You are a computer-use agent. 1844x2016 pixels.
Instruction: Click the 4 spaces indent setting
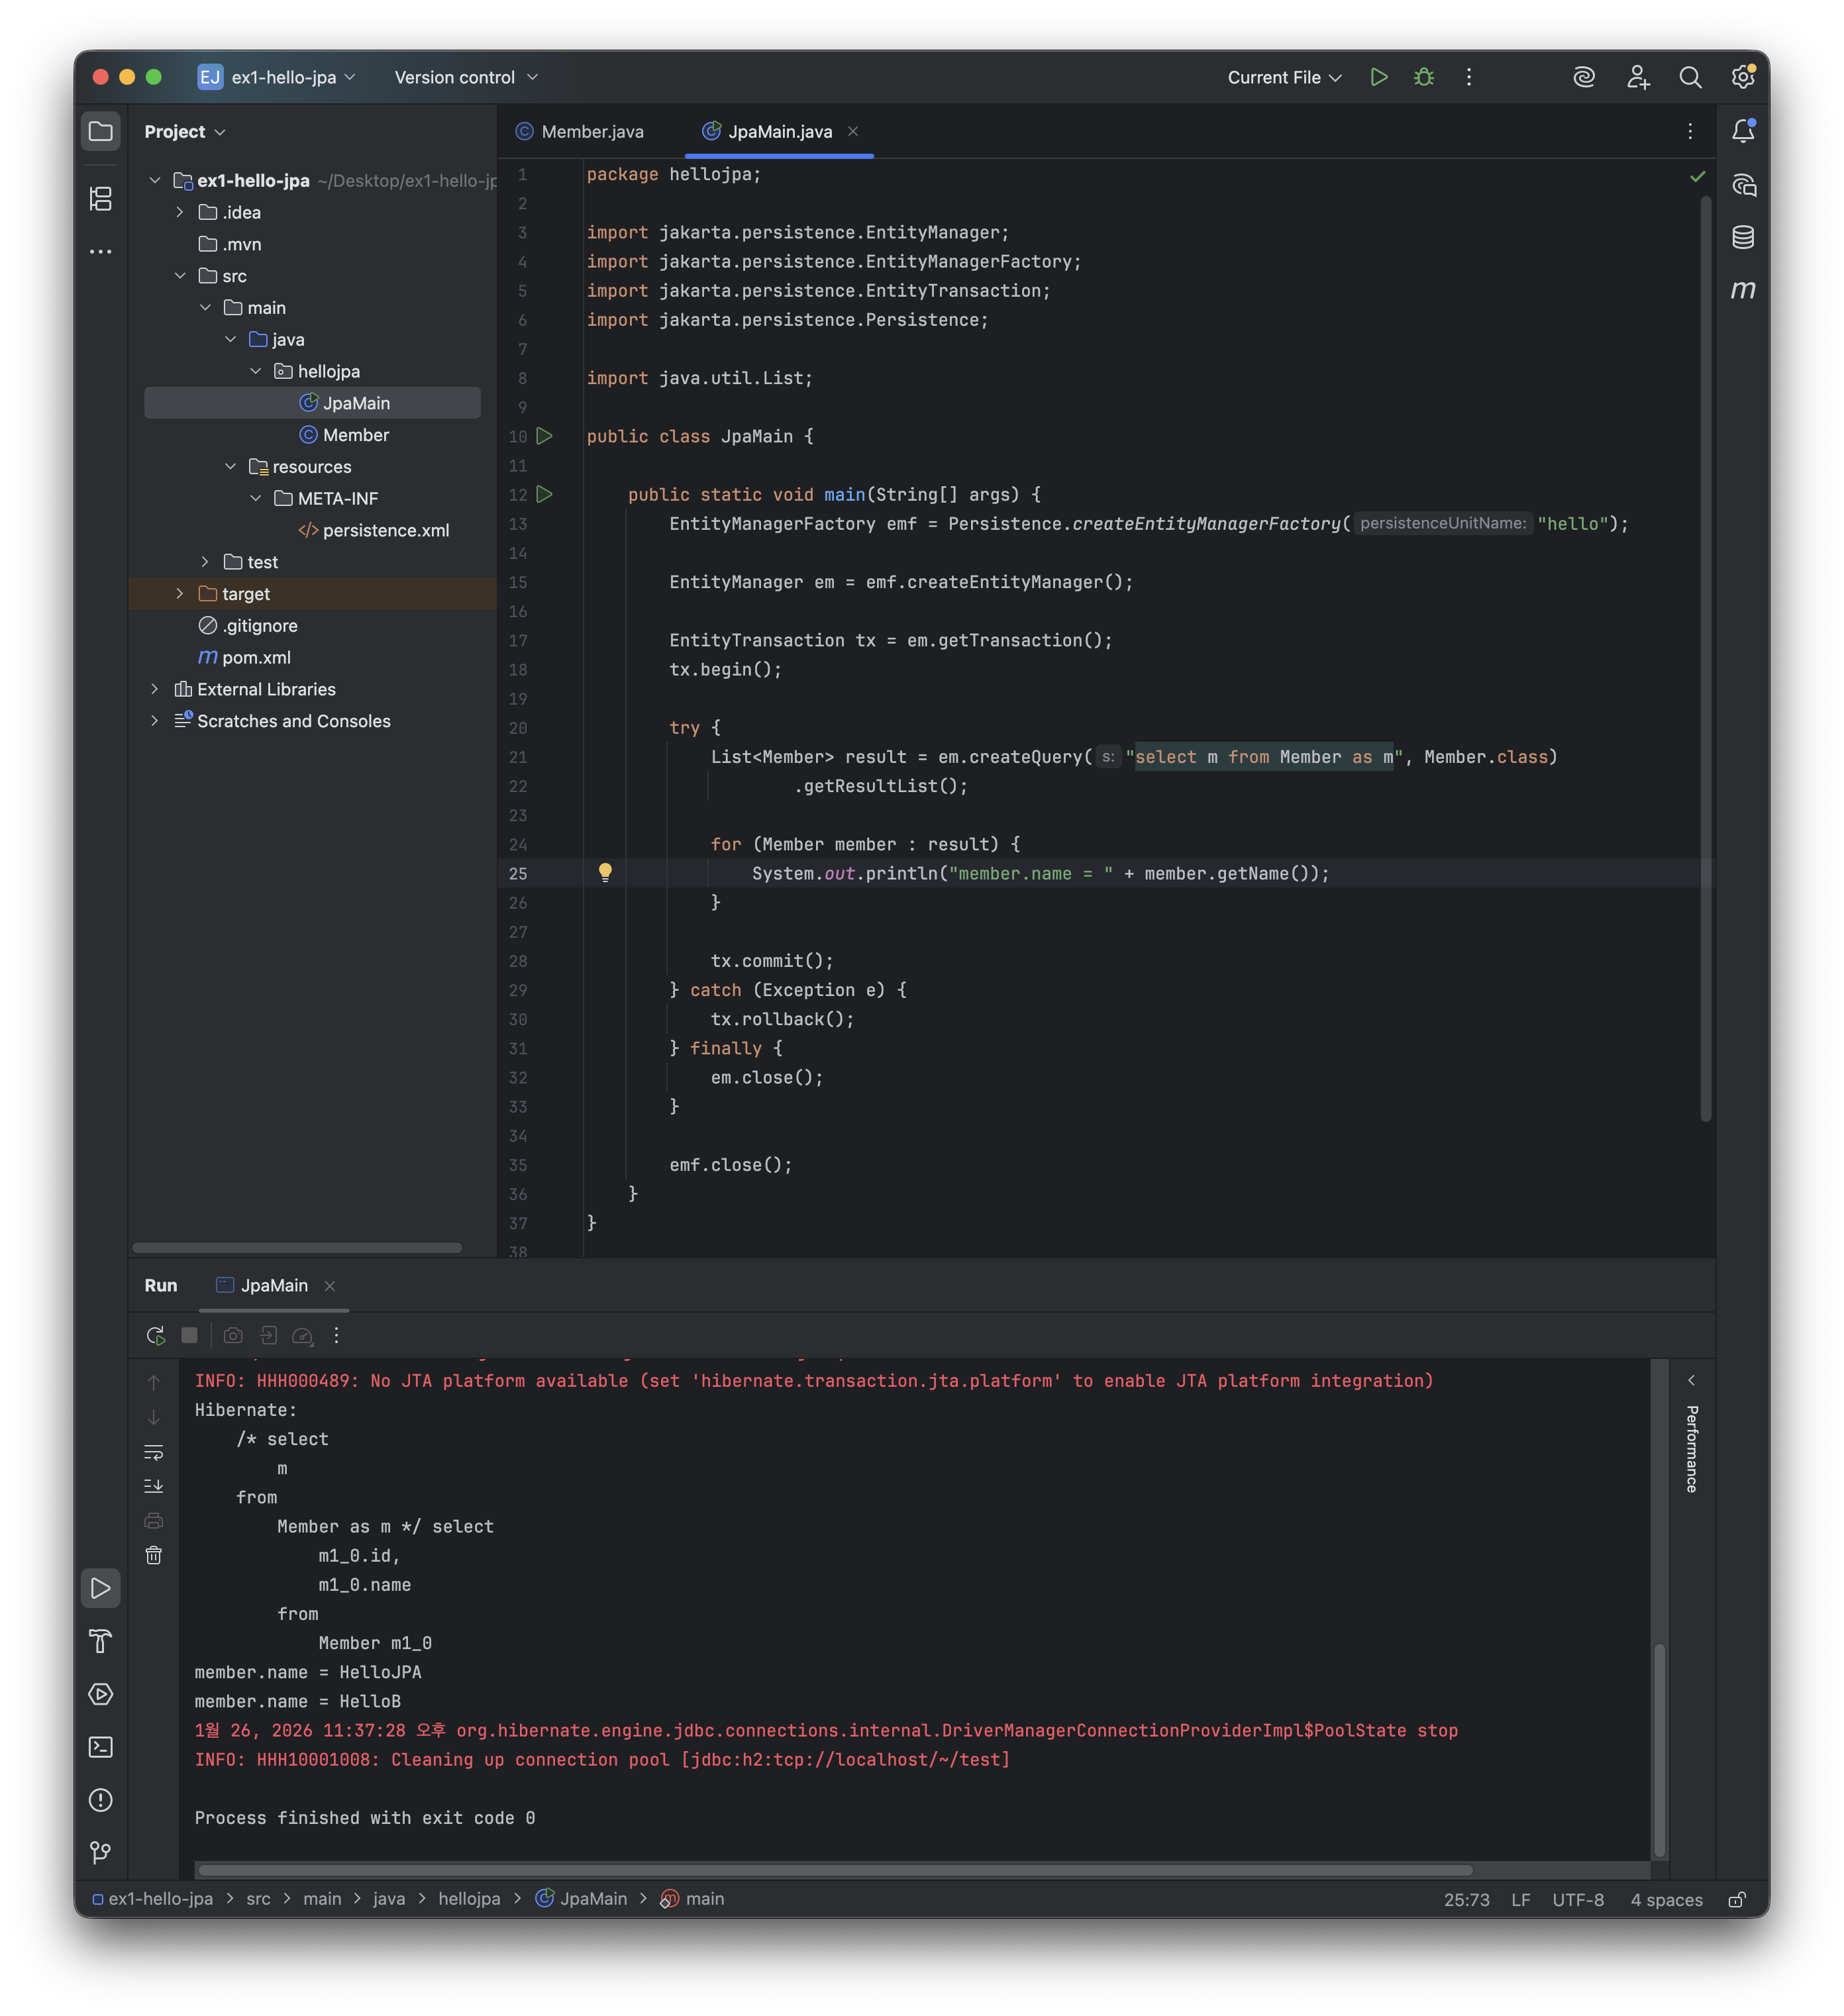pos(1666,1899)
